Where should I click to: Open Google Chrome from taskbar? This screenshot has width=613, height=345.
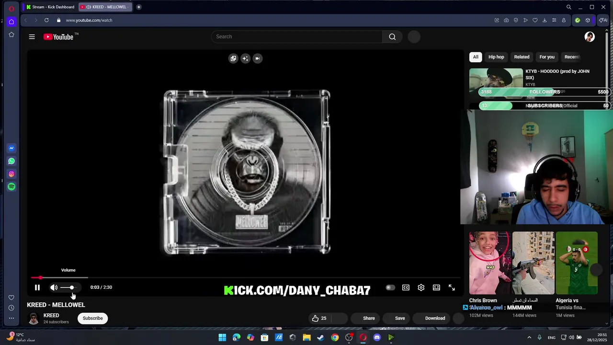point(335,337)
